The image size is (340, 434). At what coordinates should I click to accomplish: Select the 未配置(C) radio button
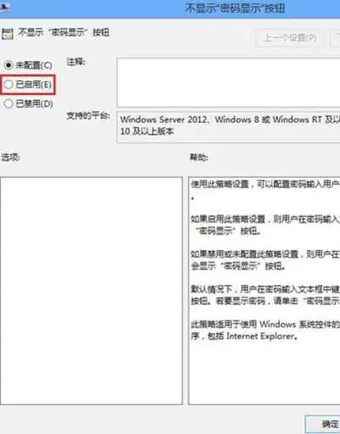pyautogui.click(x=8, y=65)
